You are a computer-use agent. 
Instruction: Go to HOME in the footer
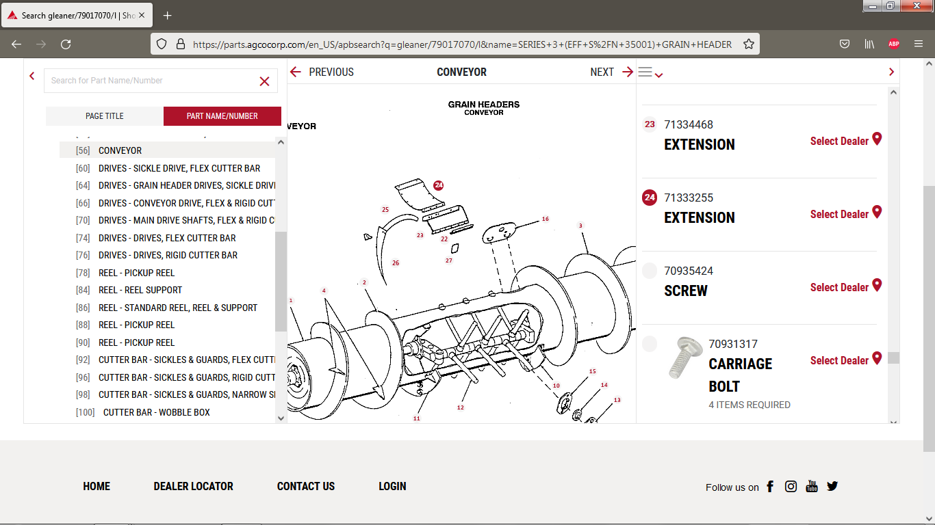click(97, 487)
